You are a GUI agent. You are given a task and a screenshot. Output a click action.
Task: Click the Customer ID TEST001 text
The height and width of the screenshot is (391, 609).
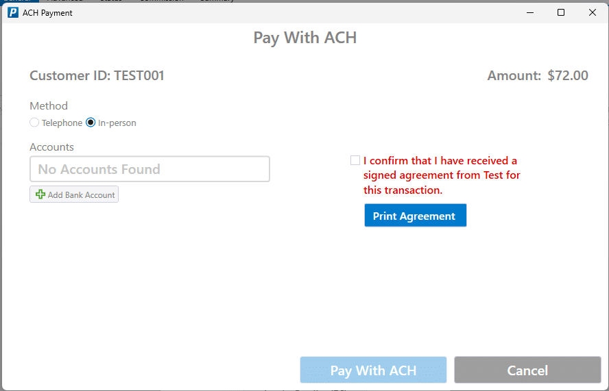click(97, 75)
